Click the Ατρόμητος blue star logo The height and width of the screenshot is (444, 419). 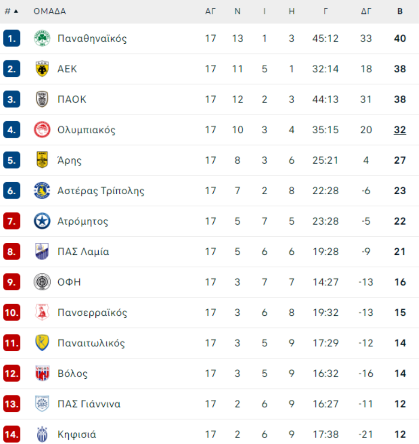[x=42, y=221]
